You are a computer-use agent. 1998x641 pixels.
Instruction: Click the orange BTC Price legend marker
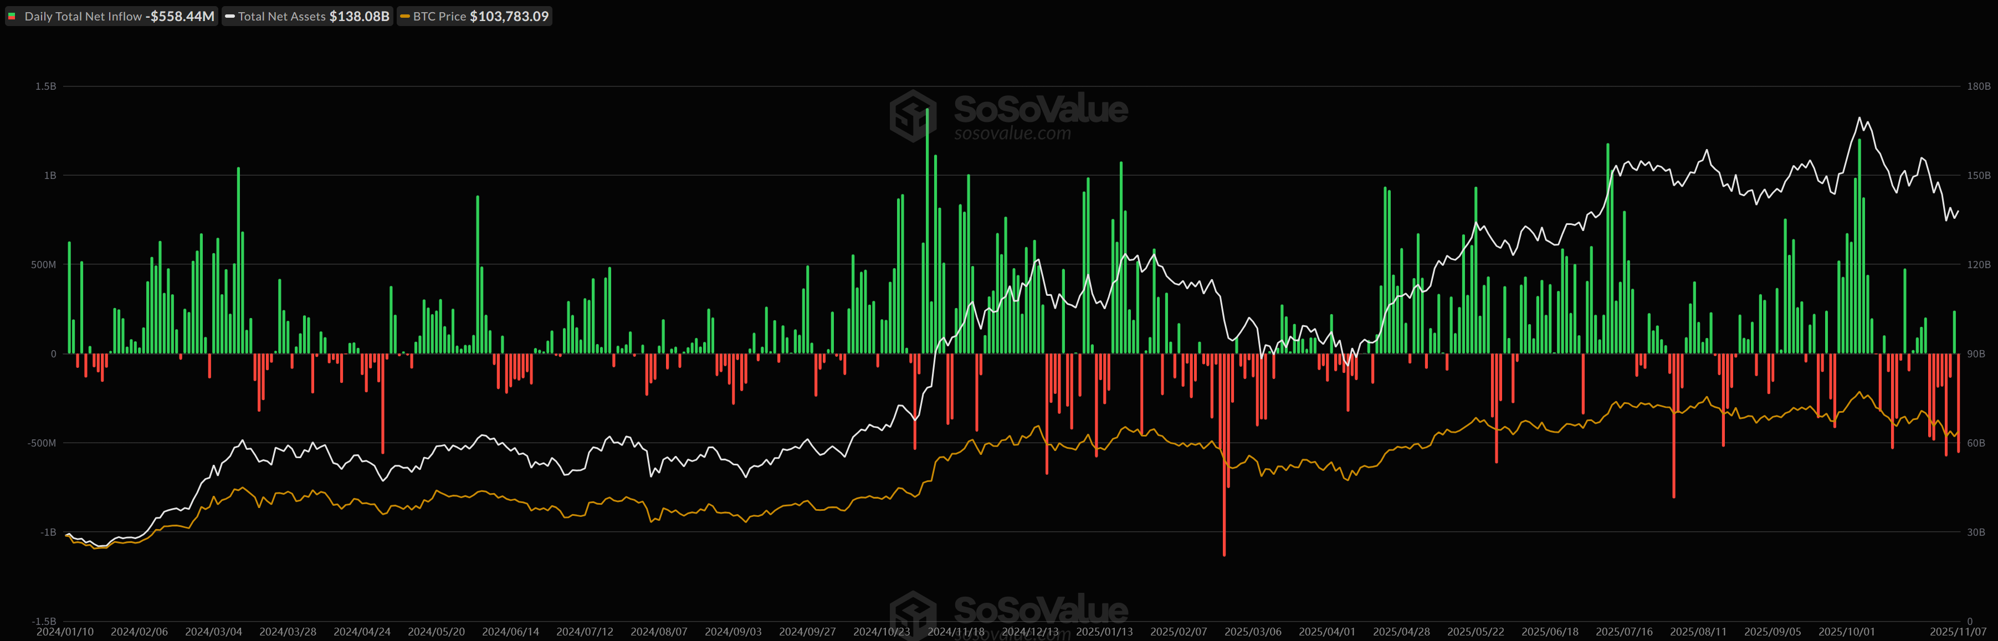[x=405, y=16]
